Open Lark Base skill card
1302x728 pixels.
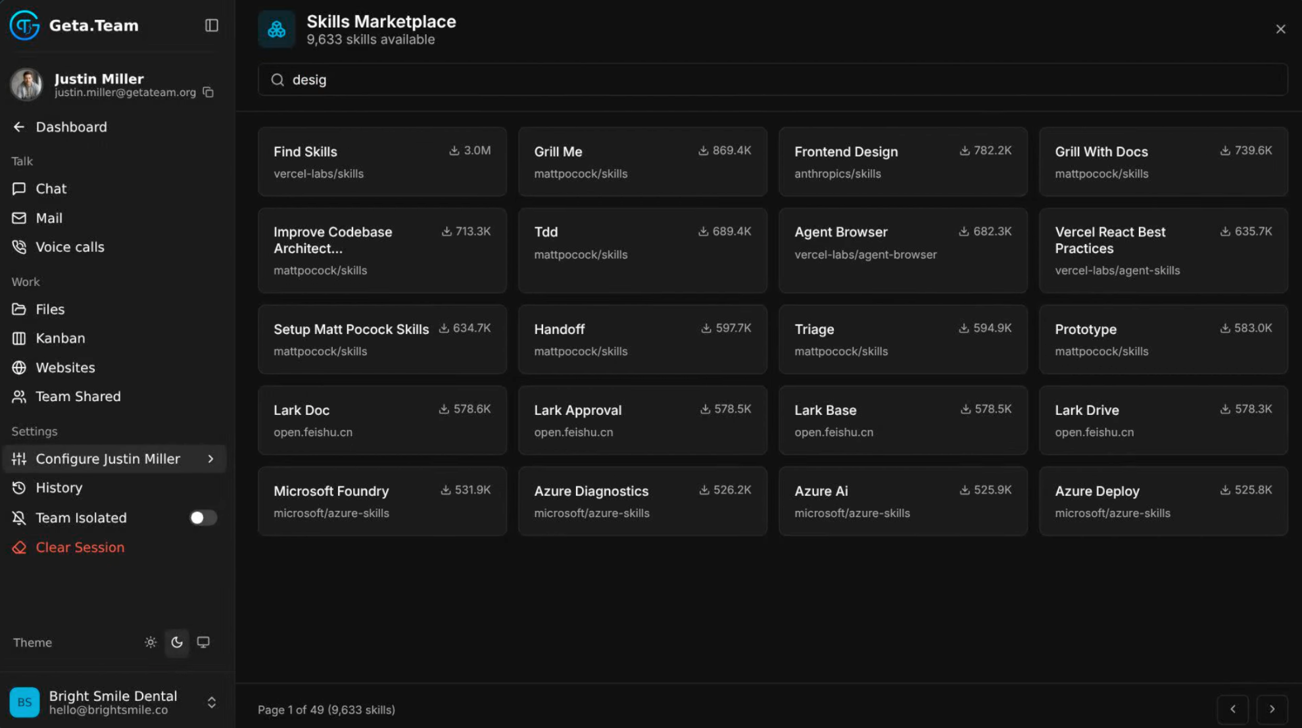903,420
